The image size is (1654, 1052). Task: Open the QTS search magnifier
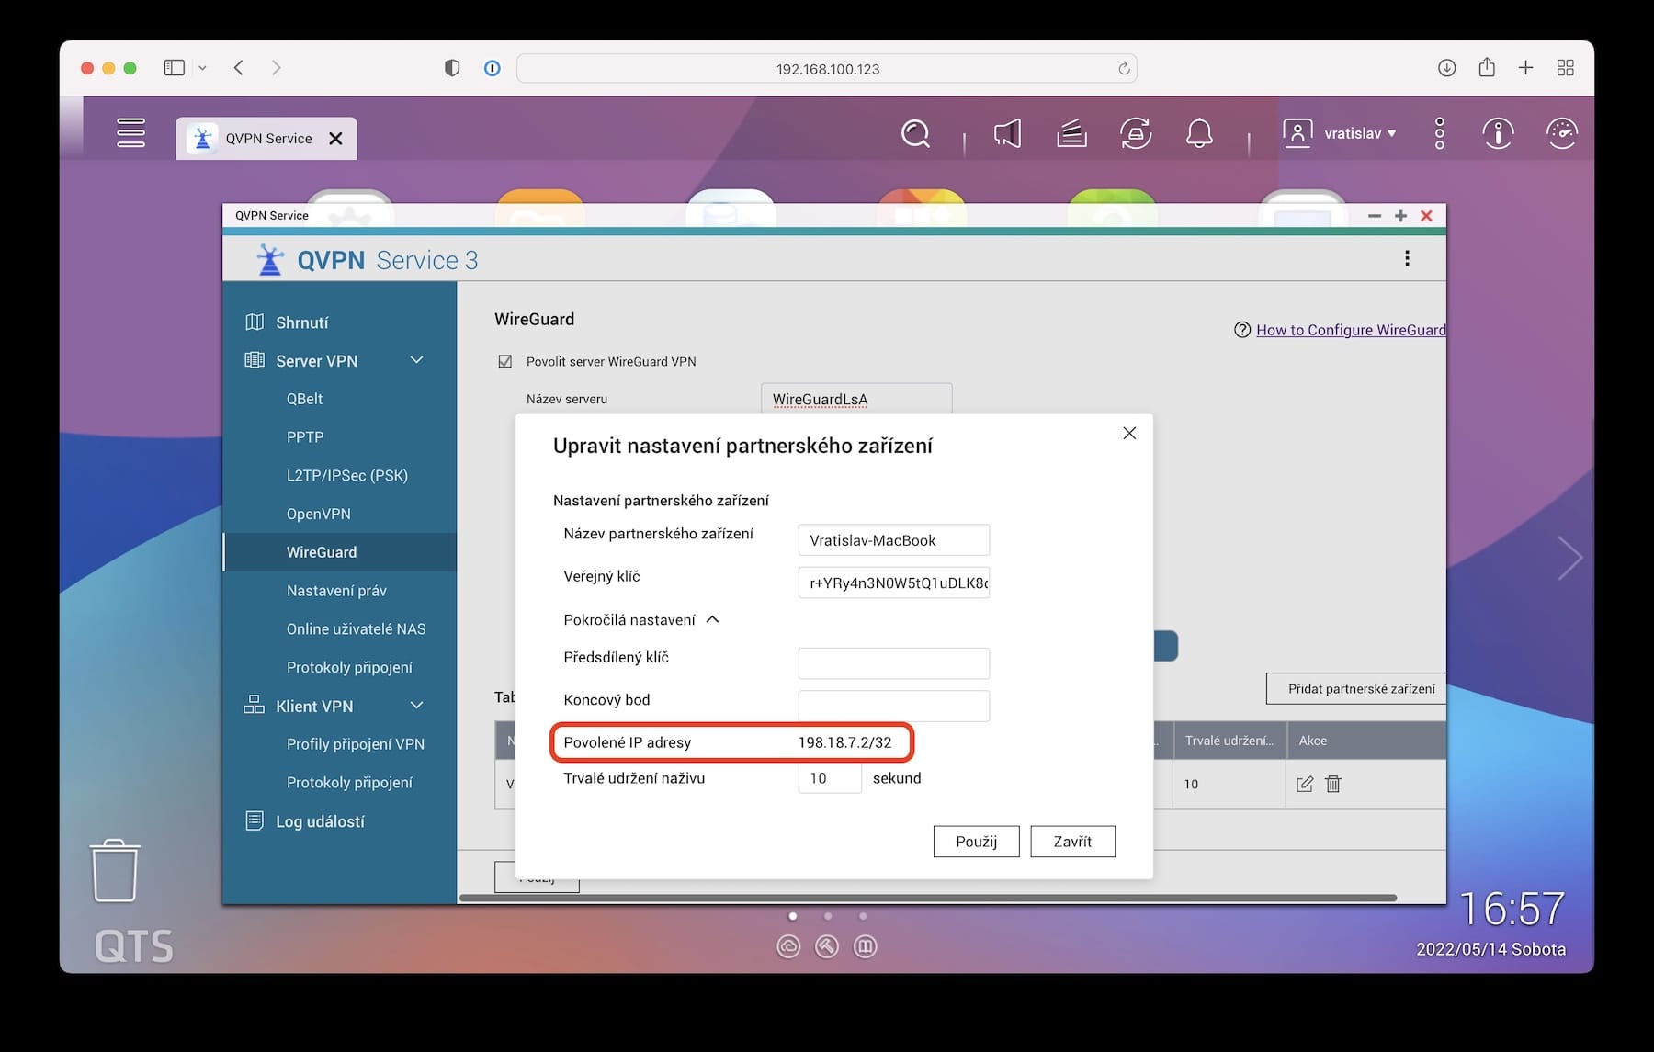coord(915,134)
